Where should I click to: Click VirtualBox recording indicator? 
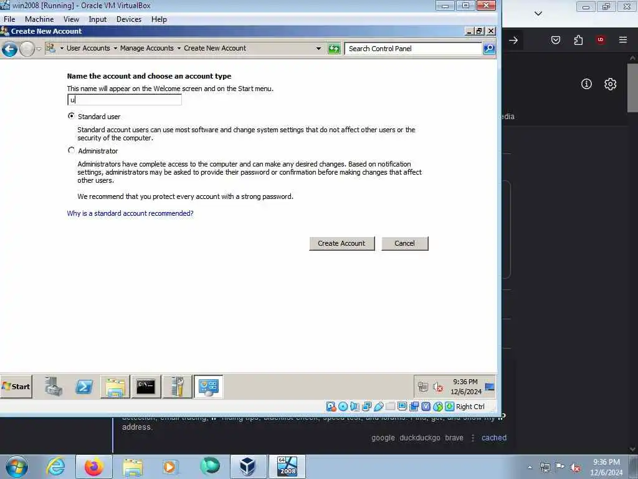[414, 406]
